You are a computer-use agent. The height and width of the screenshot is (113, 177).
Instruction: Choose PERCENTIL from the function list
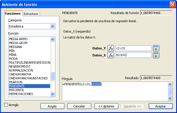point(17,90)
